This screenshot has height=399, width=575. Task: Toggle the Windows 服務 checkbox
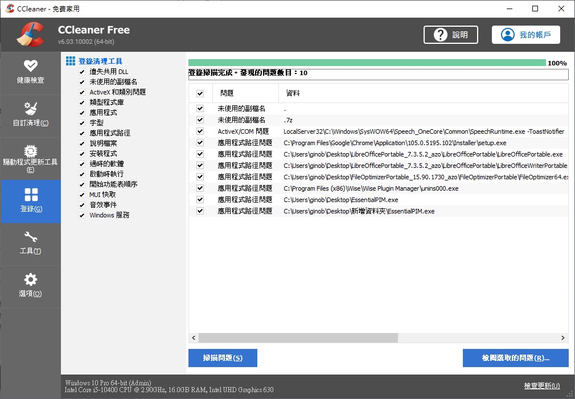point(82,216)
